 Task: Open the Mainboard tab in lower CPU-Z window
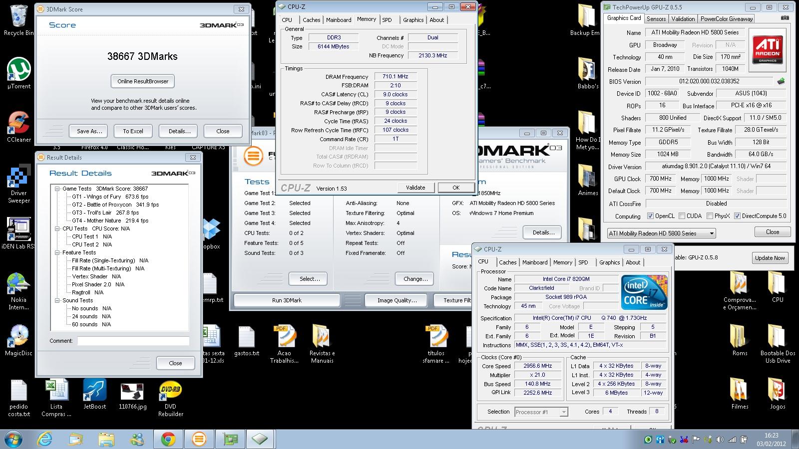tap(535, 262)
